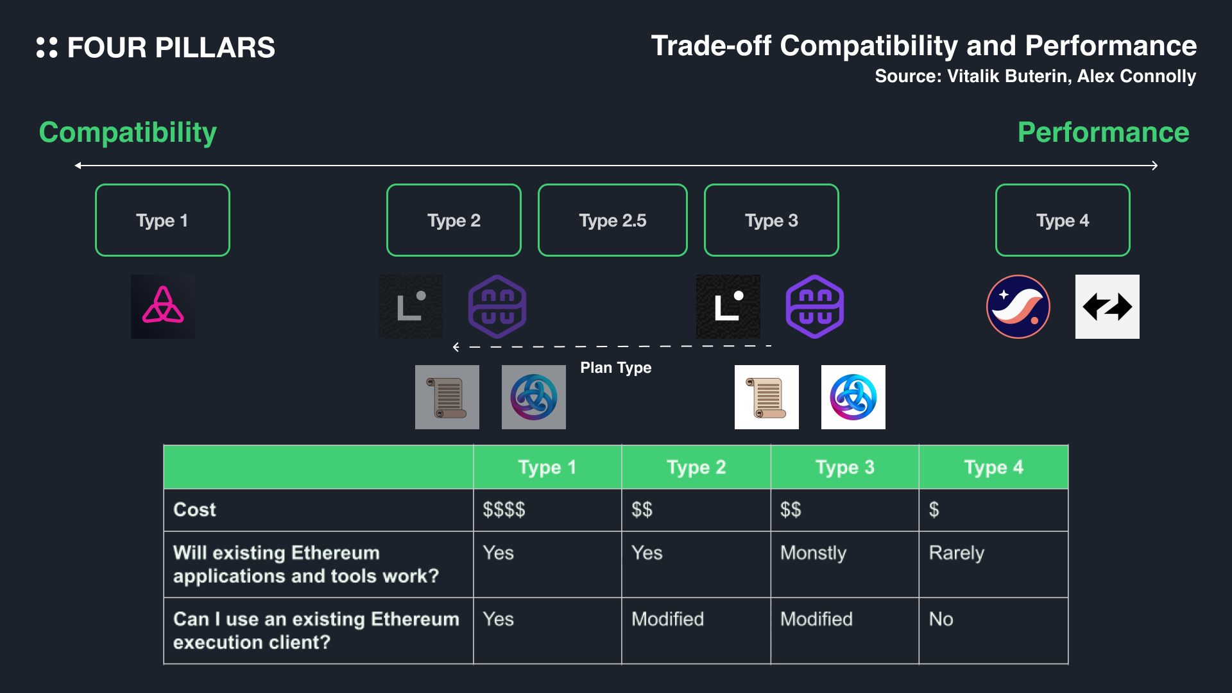Click the Plan Type label
Screen dimensions: 1232x693
(615, 368)
